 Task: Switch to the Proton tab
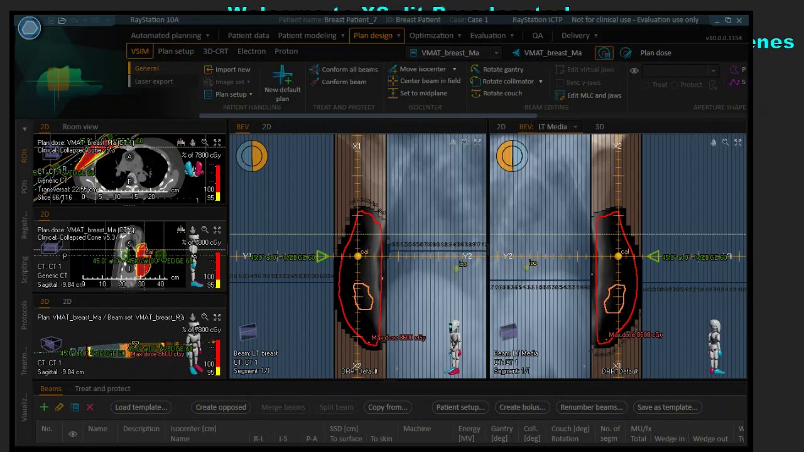click(x=286, y=51)
